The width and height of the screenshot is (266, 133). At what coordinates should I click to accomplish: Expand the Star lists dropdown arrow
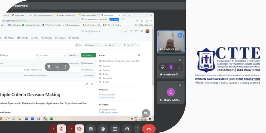click(x=137, y=45)
